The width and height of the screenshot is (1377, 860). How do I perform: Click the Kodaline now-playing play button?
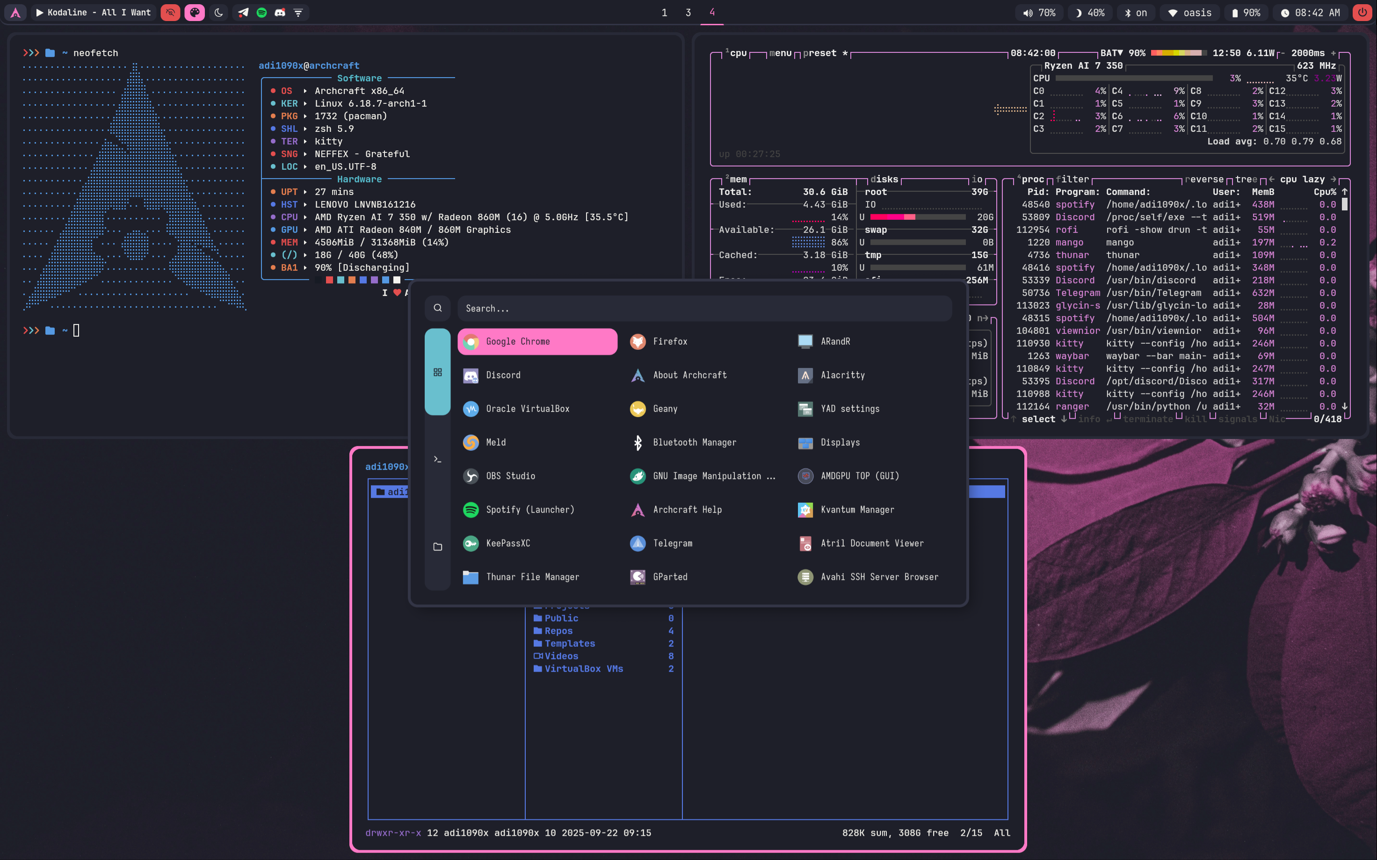(x=40, y=13)
